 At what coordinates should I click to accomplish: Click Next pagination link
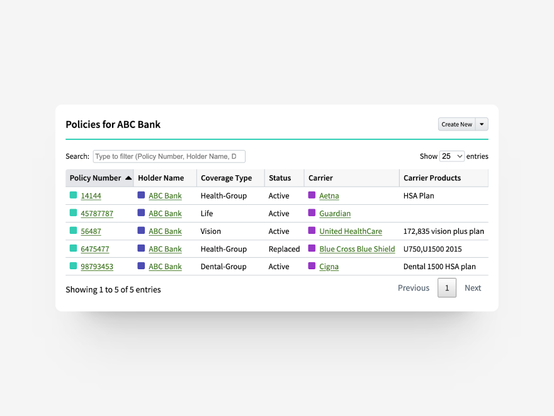click(473, 288)
